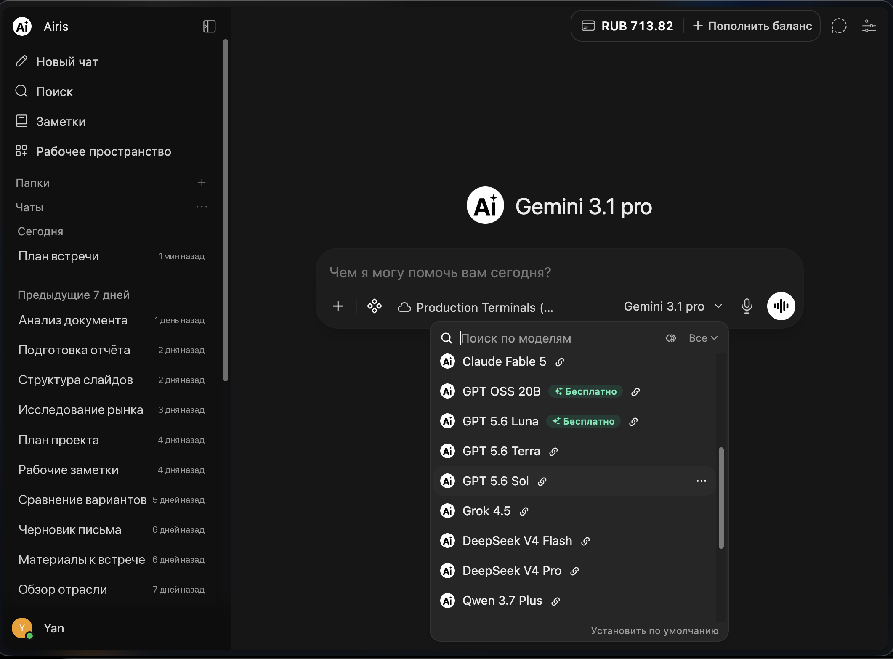Open the Исследование рынка chat
Viewport: 893px width, 659px height.
tap(112, 410)
